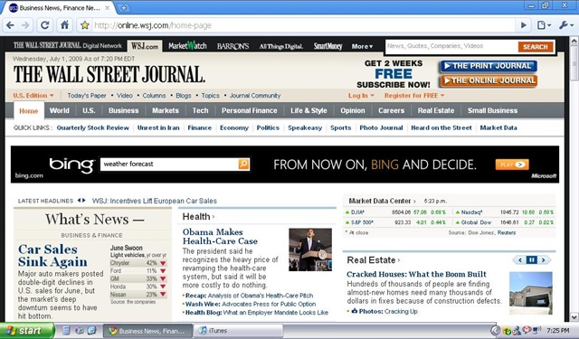
Task: Close the Business News browser tab
Action: [x=108, y=7]
